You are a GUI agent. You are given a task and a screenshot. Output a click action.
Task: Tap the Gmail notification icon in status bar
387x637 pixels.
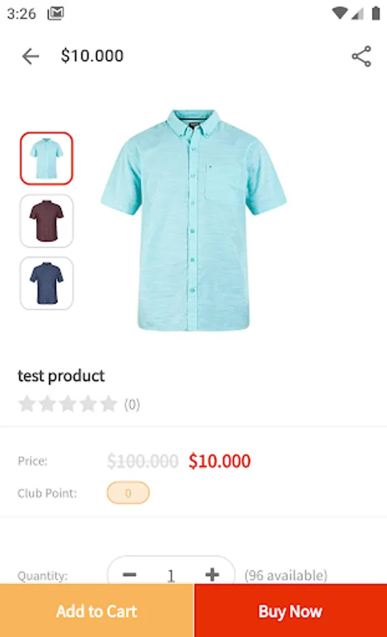[x=56, y=14]
